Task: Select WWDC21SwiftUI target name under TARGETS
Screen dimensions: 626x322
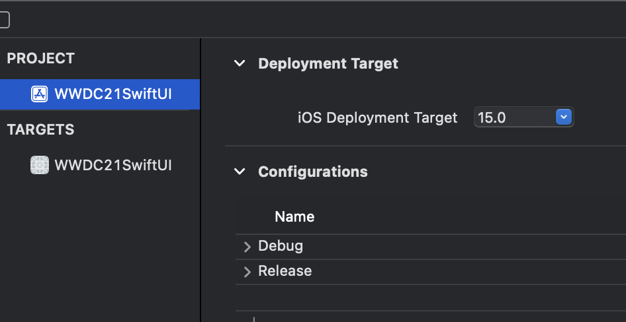Action: coord(113,164)
